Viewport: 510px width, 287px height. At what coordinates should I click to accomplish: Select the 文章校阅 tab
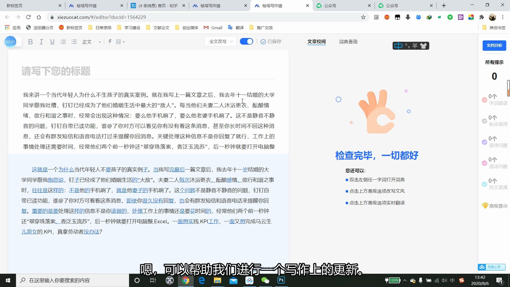point(316,42)
